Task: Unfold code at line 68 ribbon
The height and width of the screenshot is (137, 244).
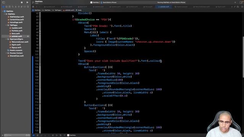Action: (40, 32)
